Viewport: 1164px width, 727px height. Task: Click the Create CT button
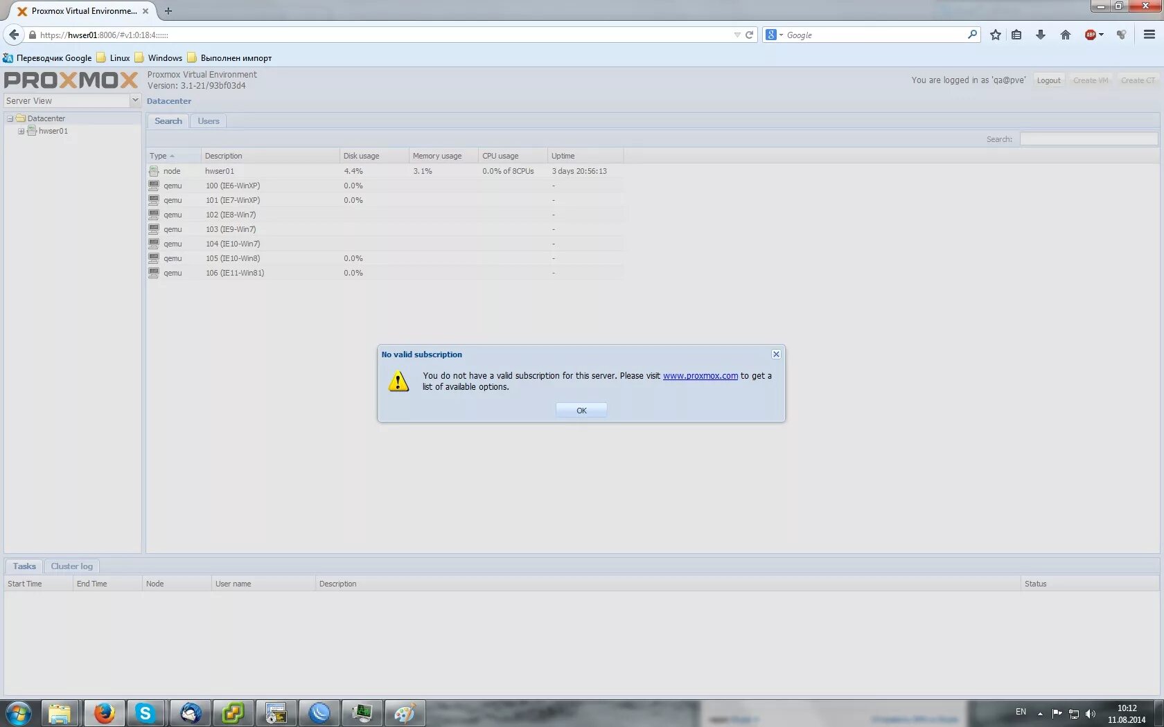1138,80
